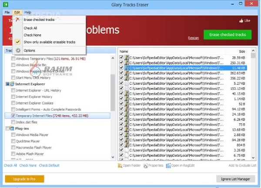Check the Windows Recycle Bin box

tap(13, 65)
